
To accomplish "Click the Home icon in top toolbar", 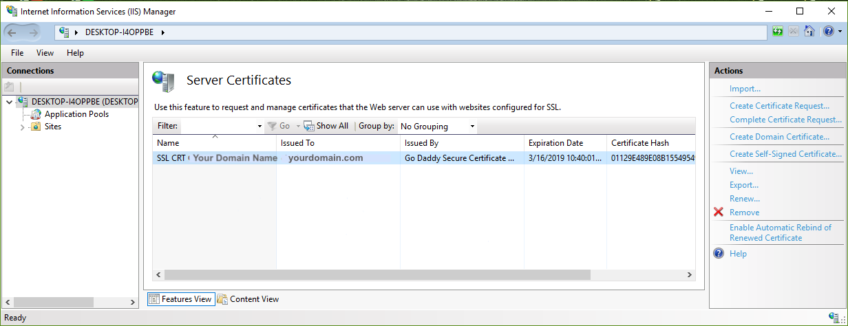I will click(809, 32).
